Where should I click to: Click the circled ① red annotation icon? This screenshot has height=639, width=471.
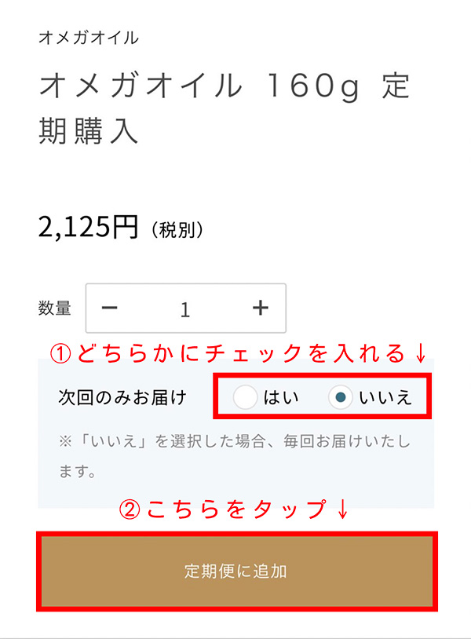tap(60, 353)
